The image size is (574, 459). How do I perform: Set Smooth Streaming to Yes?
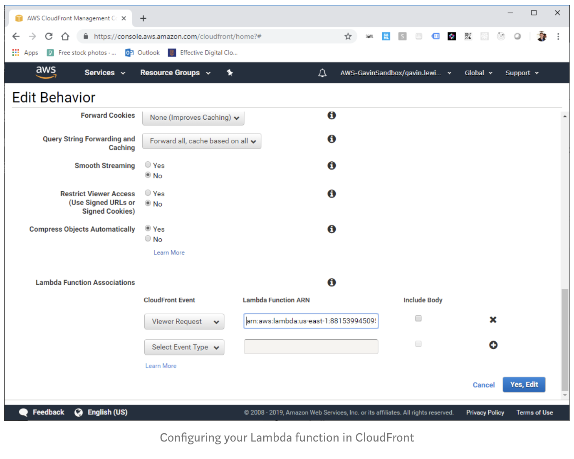tap(148, 165)
